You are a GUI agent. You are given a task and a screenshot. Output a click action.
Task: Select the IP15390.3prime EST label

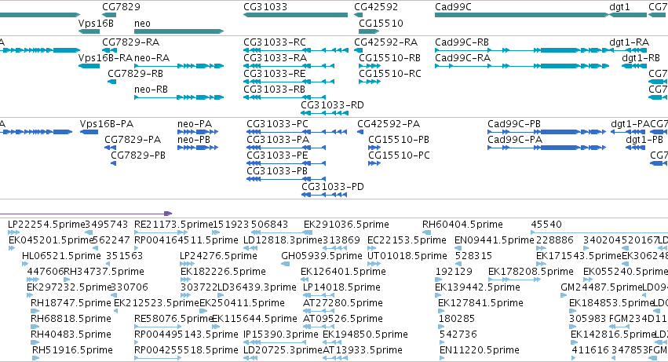click(281, 335)
